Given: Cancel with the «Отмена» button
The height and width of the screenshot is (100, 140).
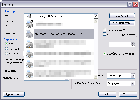Looking at the screenshot, I should [128, 94].
